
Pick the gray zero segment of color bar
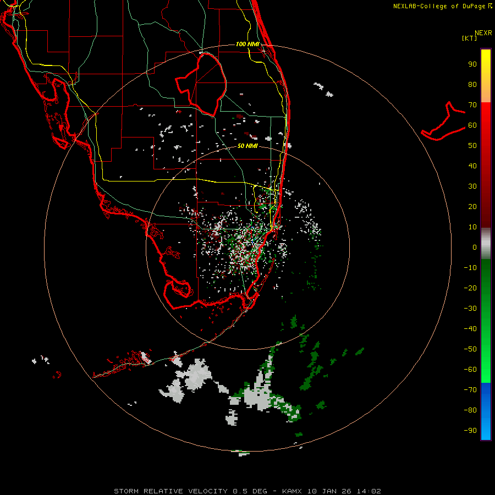(x=486, y=244)
